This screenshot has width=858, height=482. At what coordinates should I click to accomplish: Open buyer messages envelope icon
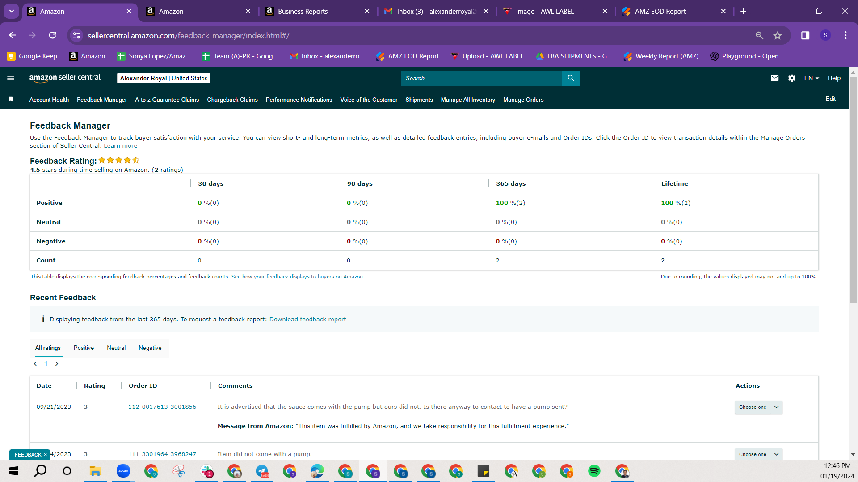(x=775, y=78)
